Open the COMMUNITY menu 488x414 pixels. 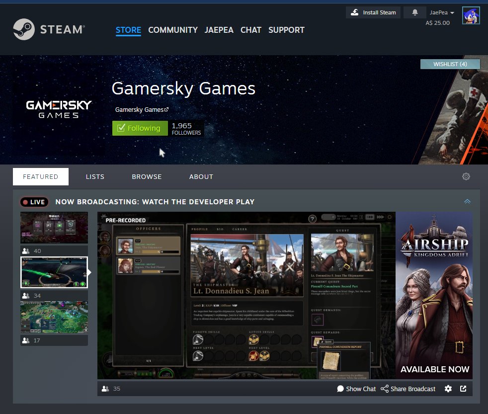(x=173, y=30)
